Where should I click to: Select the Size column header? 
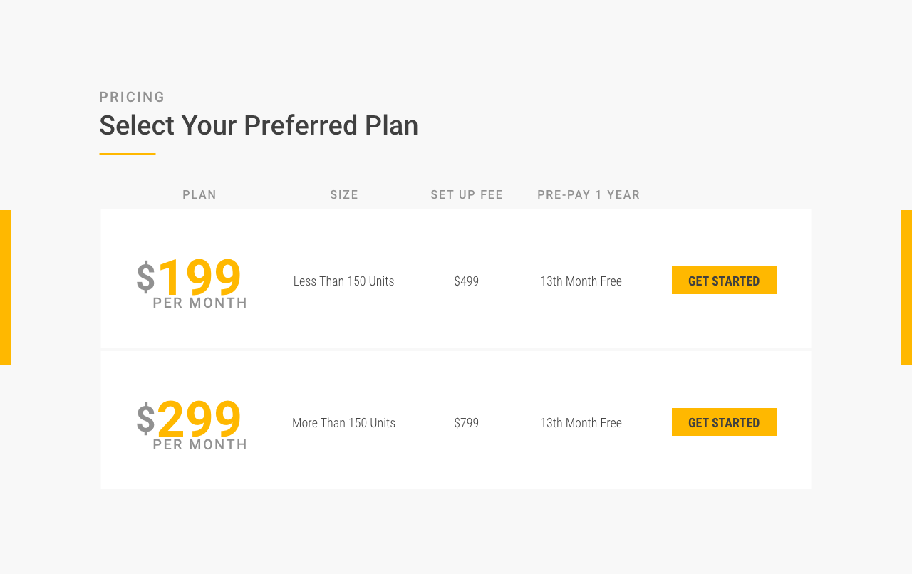344,195
